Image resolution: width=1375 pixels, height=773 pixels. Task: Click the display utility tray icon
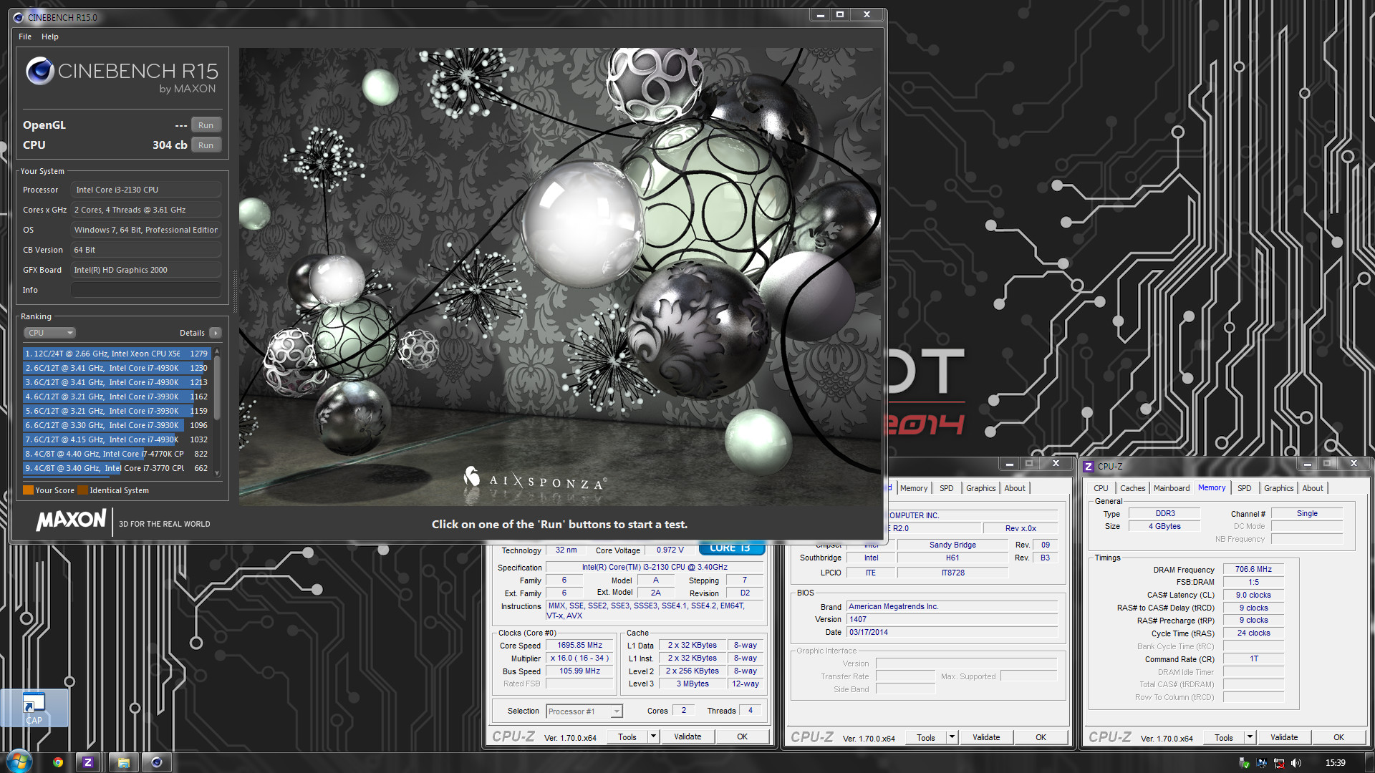[x=1261, y=763]
